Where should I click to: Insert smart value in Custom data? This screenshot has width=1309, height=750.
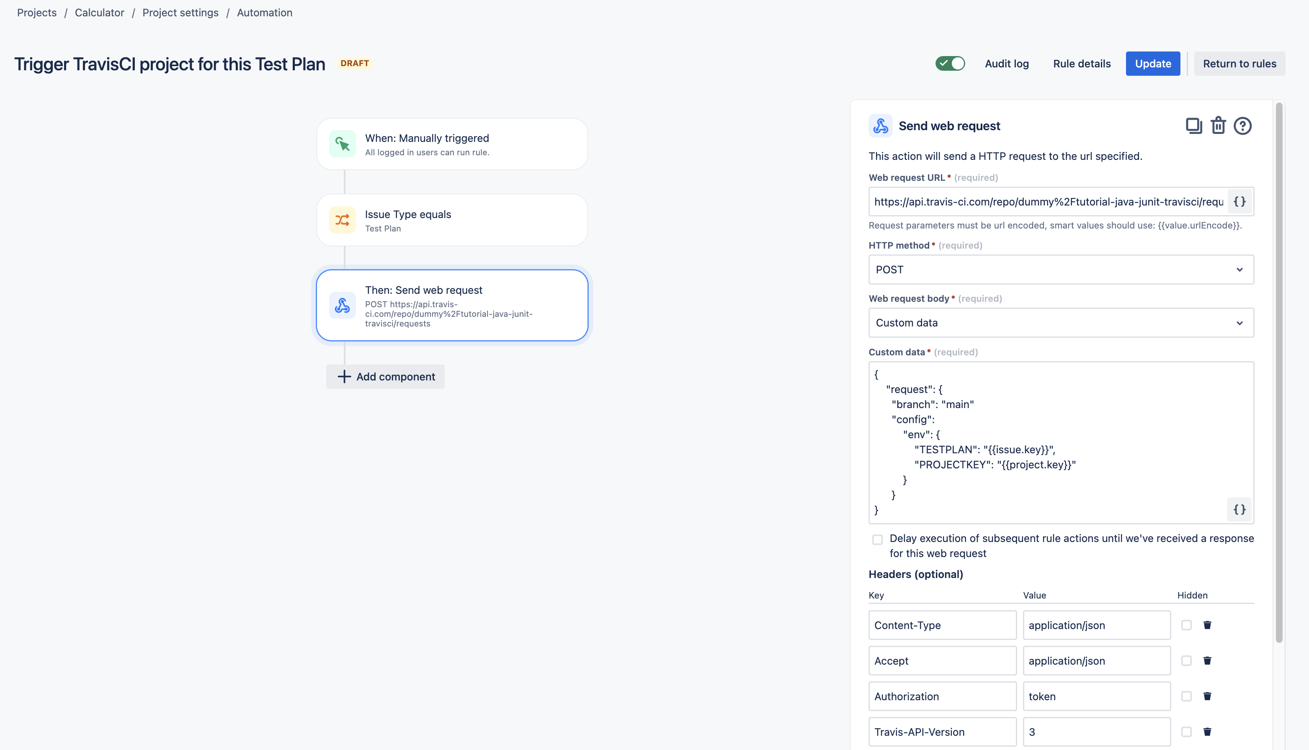coord(1239,509)
